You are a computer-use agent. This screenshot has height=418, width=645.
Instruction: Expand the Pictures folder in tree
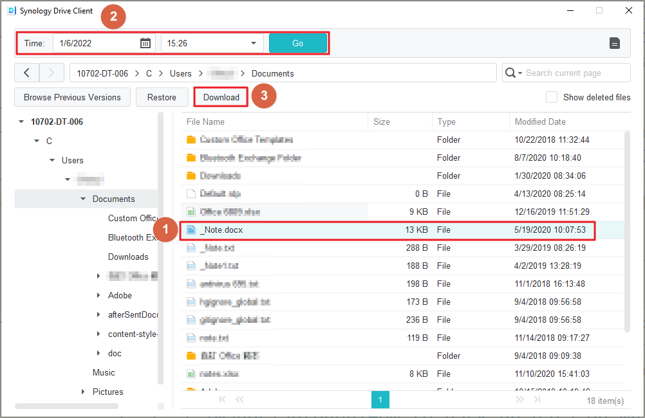83,392
